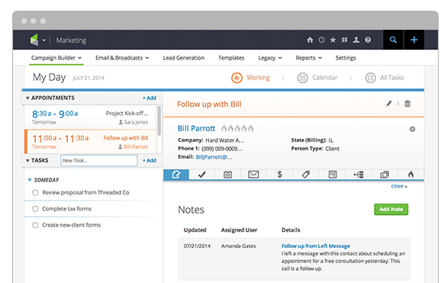Select the tag tab icon
The image size is (441, 283).
click(x=306, y=175)
